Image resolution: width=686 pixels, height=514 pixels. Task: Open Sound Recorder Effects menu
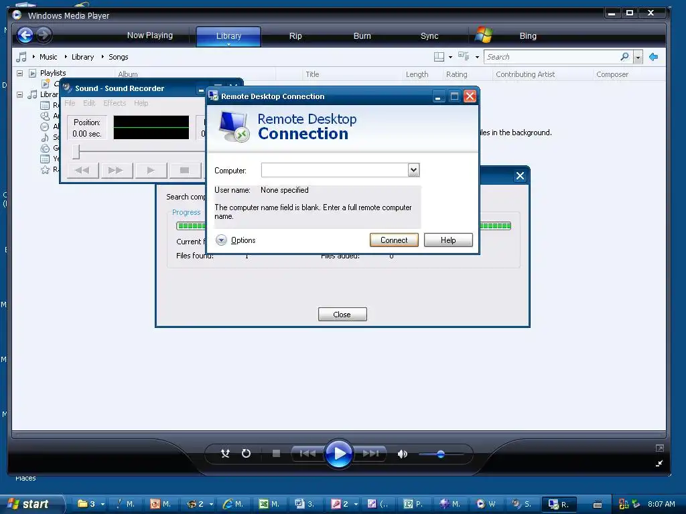(115, 103)
